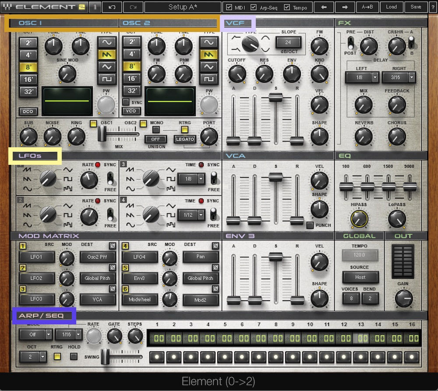Click the OSC1/OSC2 MIX slider handle
The width and height of the screenshot is (438, 391).
102,134
